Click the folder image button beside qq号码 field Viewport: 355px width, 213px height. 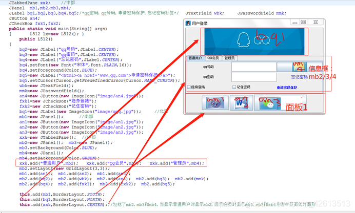(x=299, y=67)
